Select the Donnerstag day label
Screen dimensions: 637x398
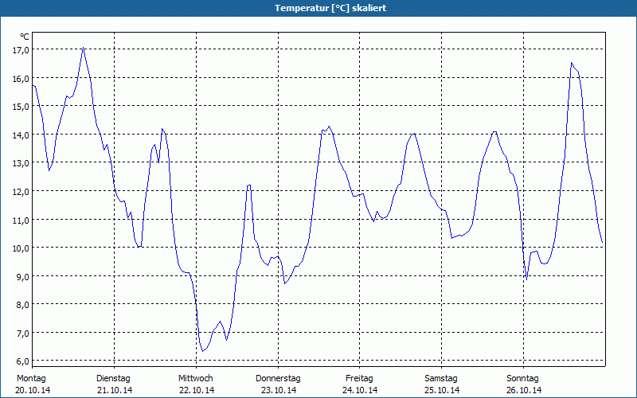point(278,378)
